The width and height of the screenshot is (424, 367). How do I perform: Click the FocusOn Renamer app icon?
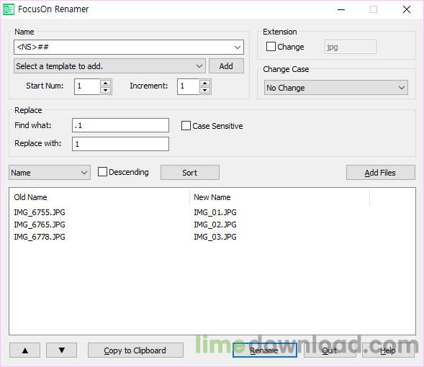coord(9,10)
